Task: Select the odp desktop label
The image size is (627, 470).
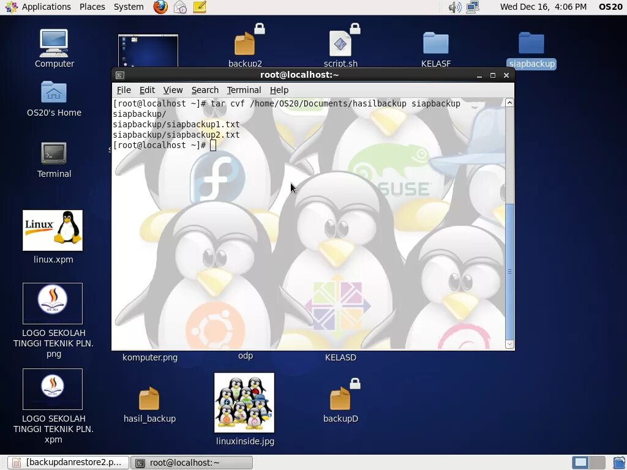Action: coord(246,356)
